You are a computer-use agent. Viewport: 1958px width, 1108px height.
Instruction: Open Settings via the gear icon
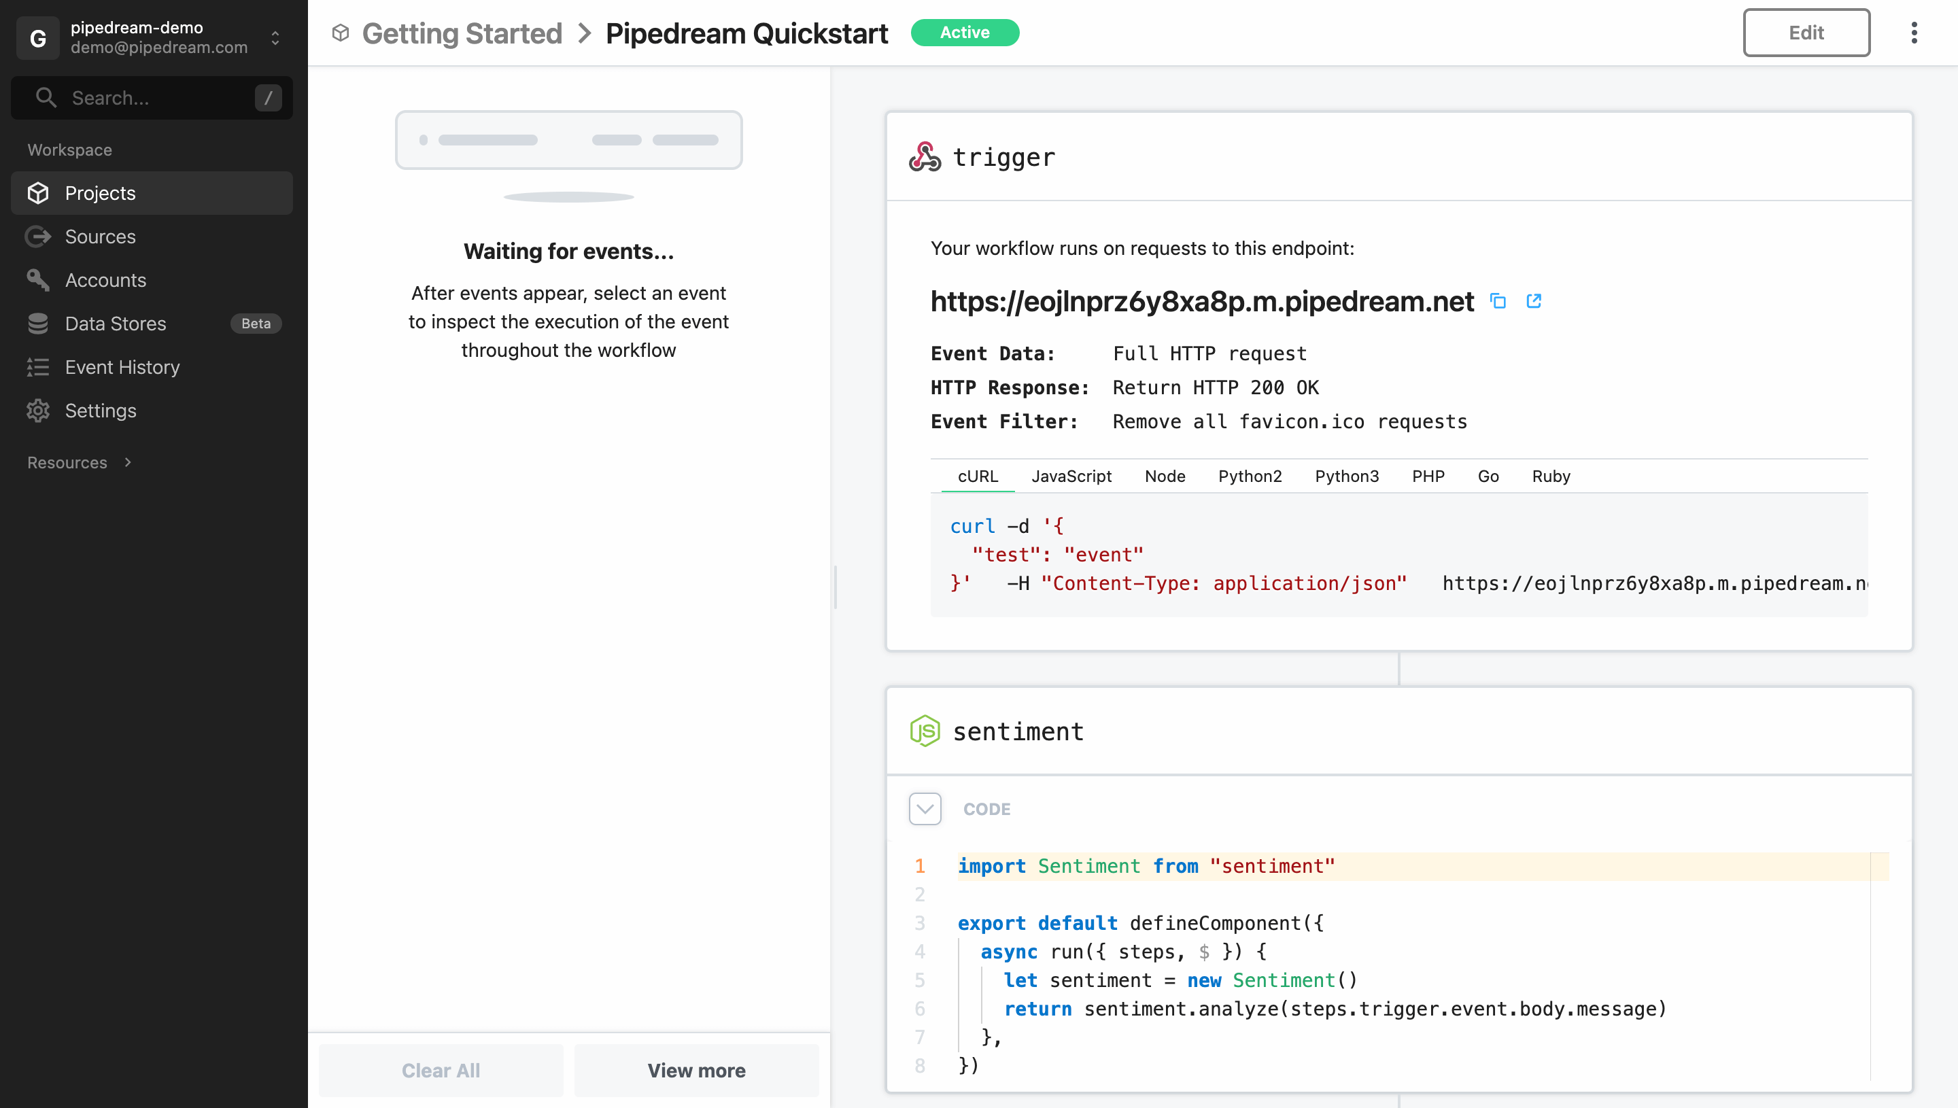tap(100, 410)
